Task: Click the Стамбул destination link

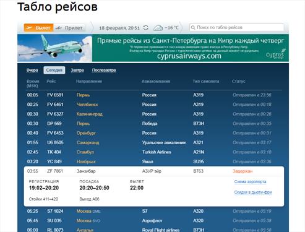Action: pyautogui.click(x=85, y=152)
